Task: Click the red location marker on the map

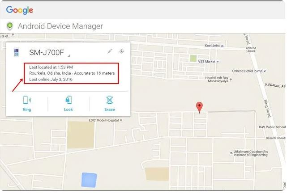Action: pos(199,107)
